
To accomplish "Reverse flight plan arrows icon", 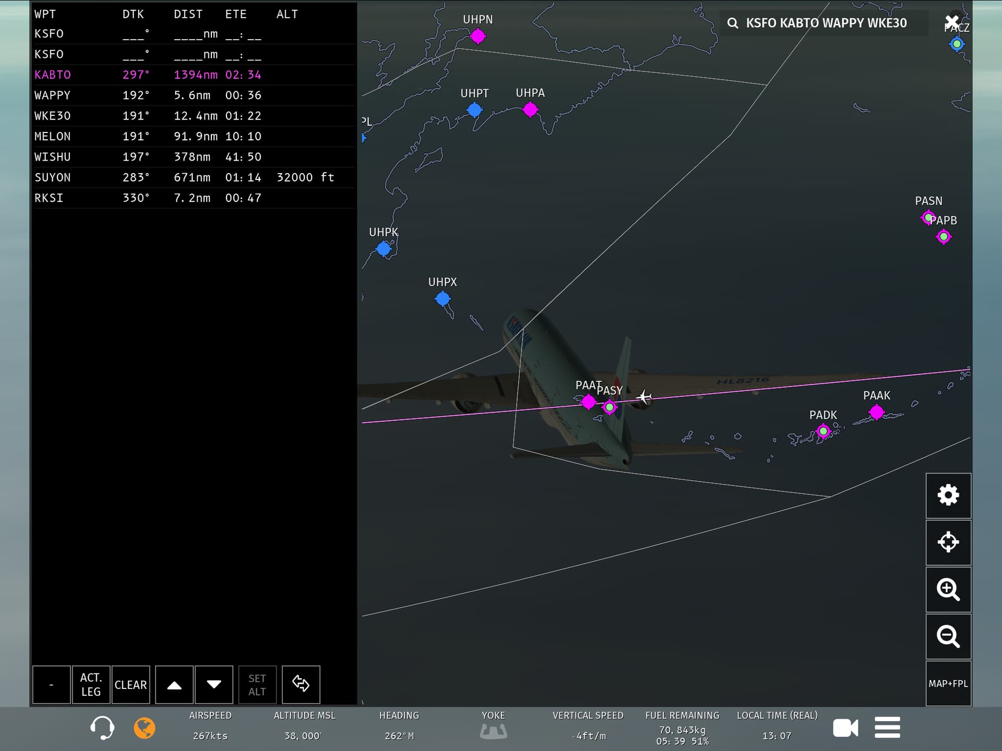I will click(x=301, y=684).
